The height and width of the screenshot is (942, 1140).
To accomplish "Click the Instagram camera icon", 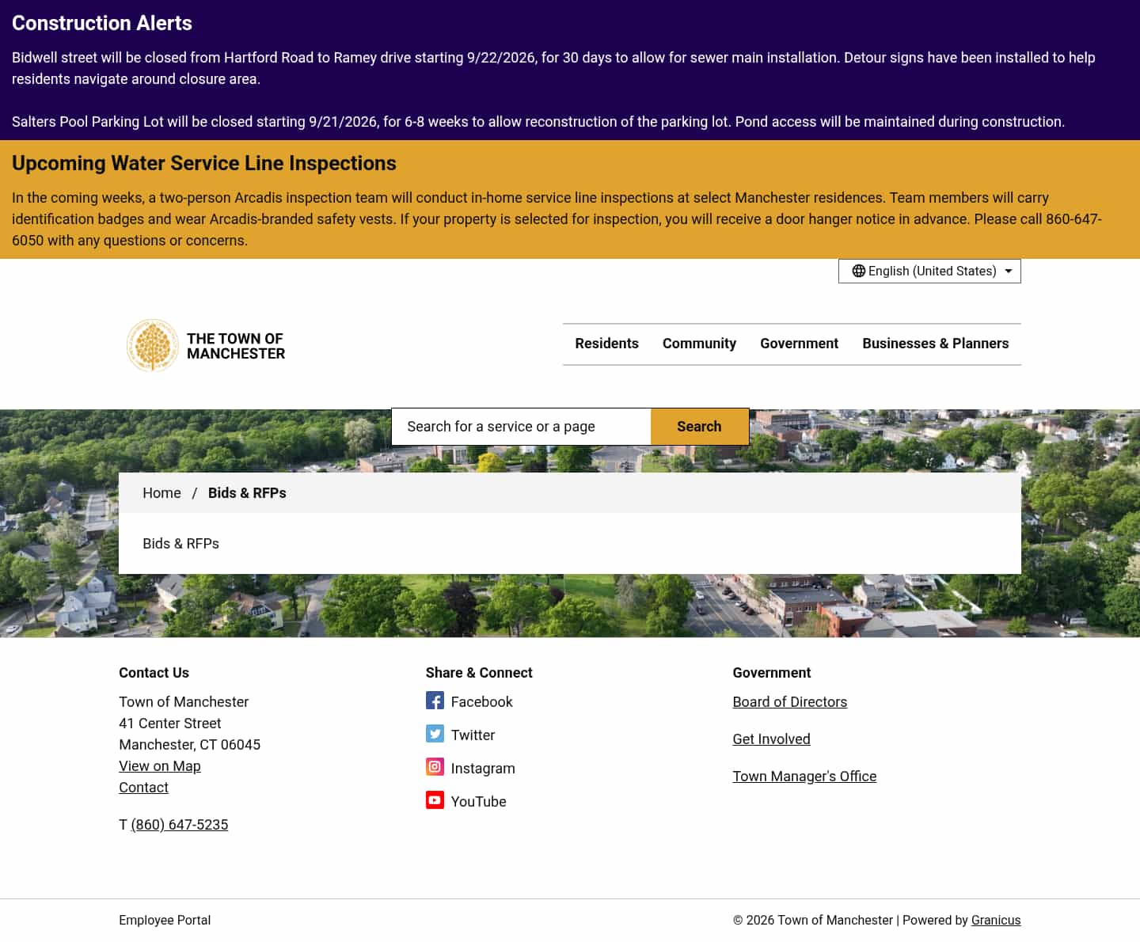I will (435, 767).
